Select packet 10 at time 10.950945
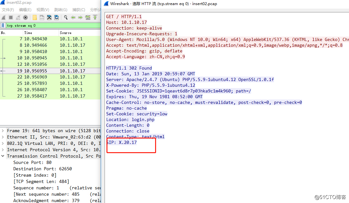The height and width of the screenshot is (203, 349). click(50, 58)
